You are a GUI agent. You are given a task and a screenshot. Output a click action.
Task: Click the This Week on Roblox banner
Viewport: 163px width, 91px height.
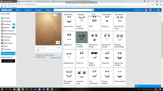[8, 61]
